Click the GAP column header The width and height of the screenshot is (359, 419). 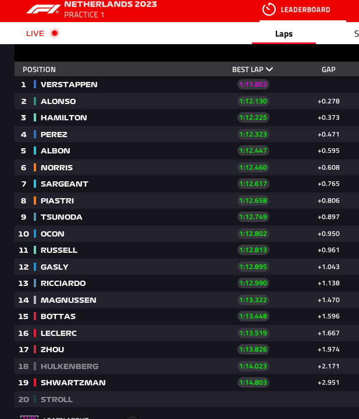[x=329, y=70]
